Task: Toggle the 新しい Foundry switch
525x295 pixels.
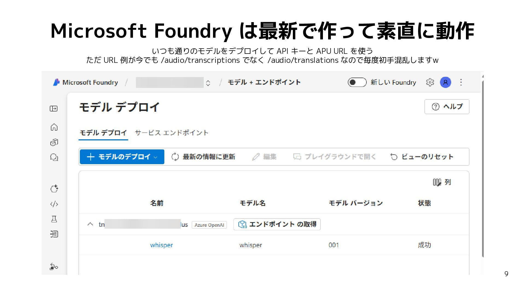Action: click(357, 82)
